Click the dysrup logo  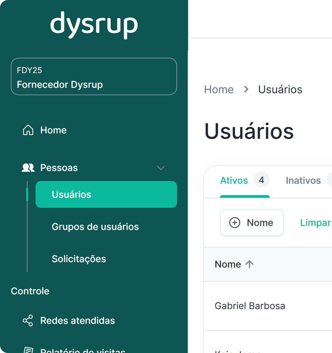94,25
